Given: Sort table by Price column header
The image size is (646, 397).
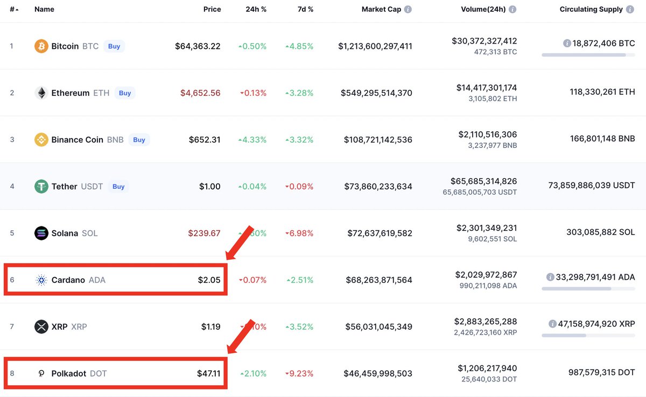Looking at the screenshot, I should pyautogui.click(x=212, y=10).
